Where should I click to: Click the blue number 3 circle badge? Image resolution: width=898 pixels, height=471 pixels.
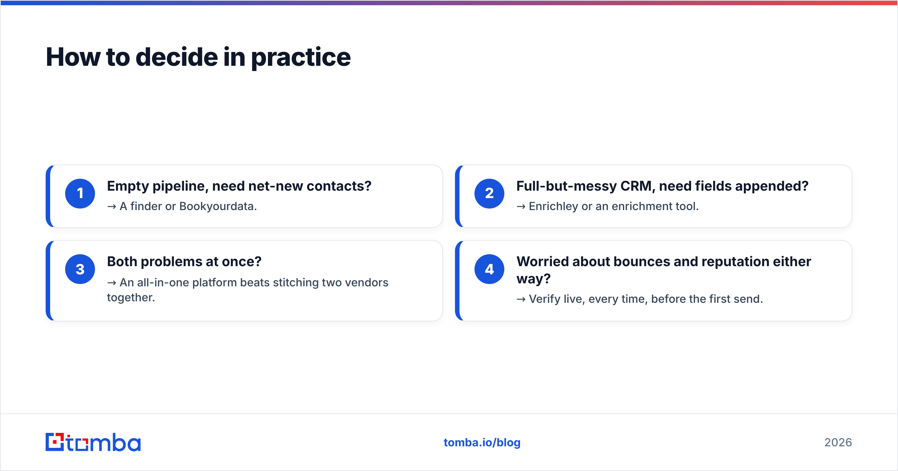pyautogui.click(x=80, y=269)
